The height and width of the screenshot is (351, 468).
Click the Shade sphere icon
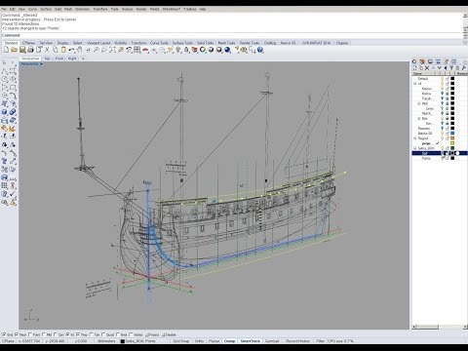[x=211, y=50]
